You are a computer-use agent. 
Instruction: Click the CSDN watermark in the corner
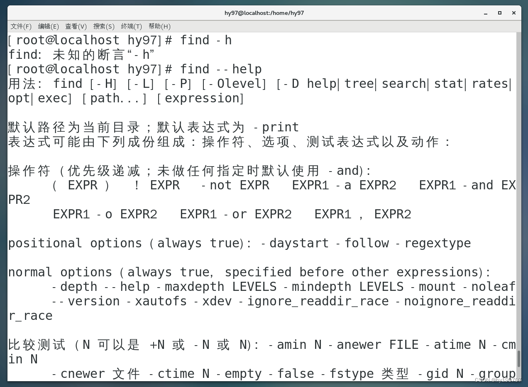coord(498,380)
